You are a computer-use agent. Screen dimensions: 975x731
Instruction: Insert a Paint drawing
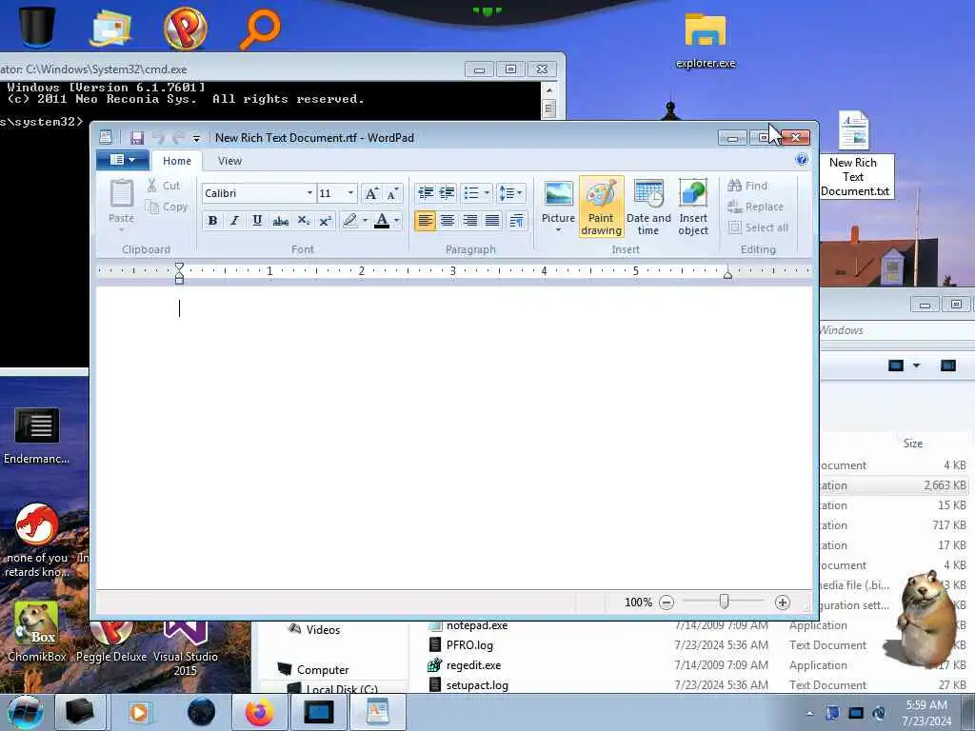pyautogui.click(x=602, y=207)
